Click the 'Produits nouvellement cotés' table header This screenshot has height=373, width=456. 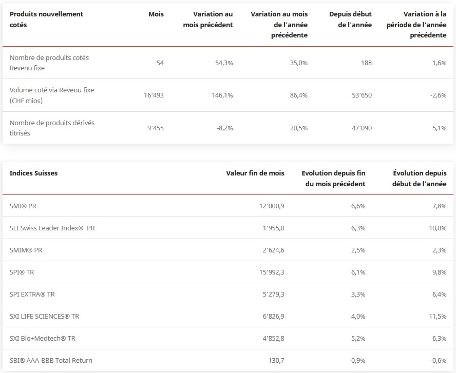46,19
